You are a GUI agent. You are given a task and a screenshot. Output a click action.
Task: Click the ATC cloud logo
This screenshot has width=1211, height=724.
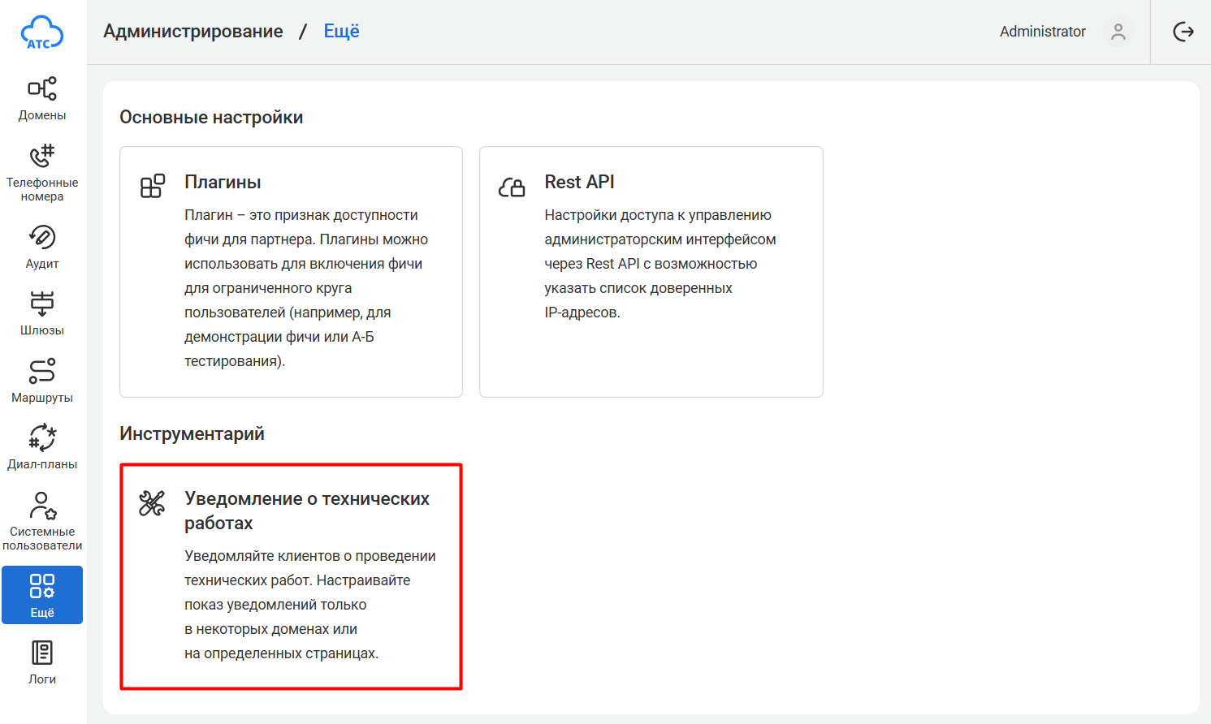pos(42,33)
